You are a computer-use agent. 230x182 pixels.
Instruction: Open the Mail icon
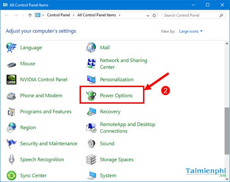click(91, 47)
